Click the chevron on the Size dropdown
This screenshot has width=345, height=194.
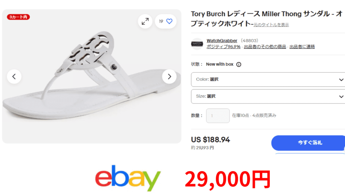click(x=341, y=97)
